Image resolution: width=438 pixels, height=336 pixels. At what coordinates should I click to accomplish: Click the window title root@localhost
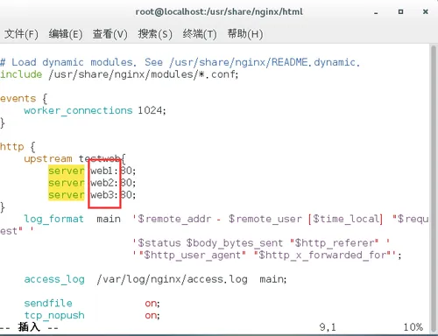click(x=219, y=12)
